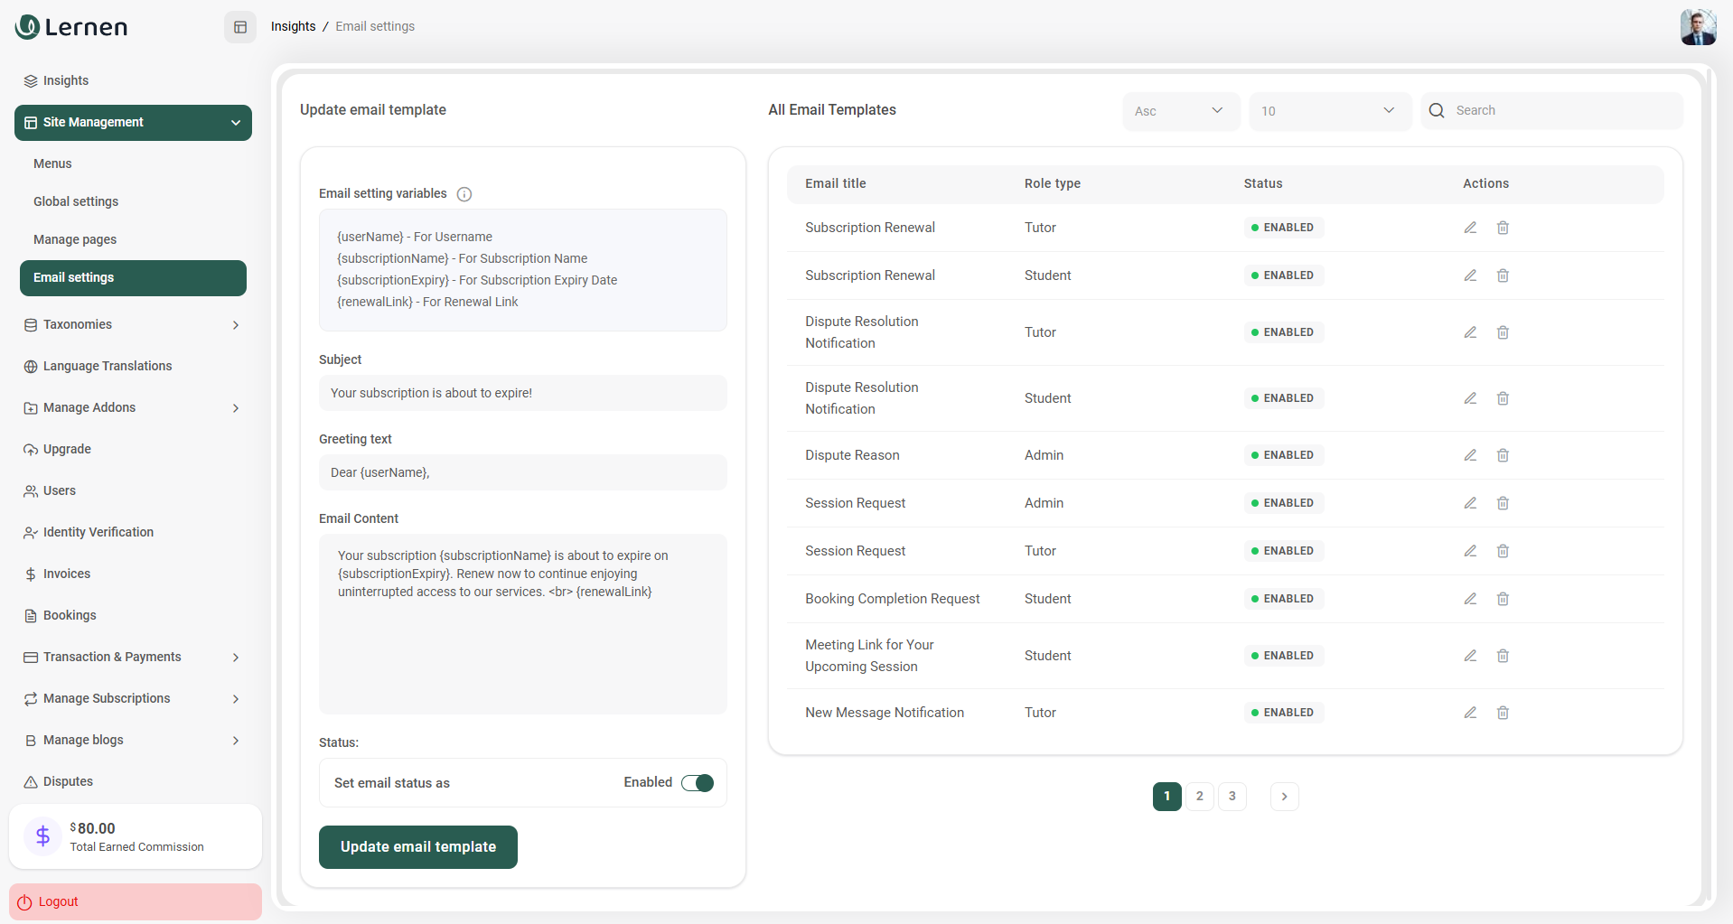Screen dimensions: 1733x924
Task: Click the Update email template button
Action: [418, 847]
